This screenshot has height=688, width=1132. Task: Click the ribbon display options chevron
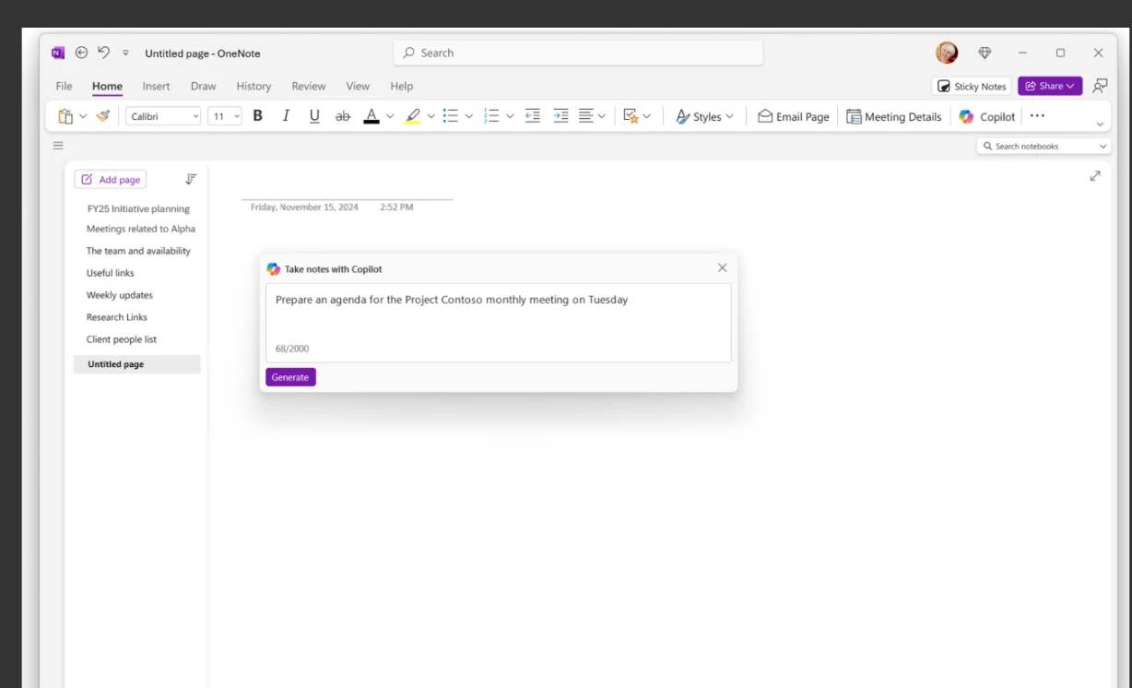[x=1100, y=125]
